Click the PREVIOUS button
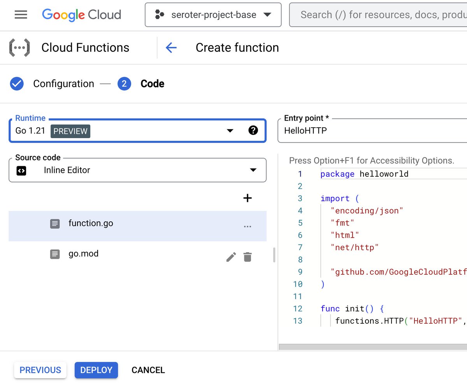This screenshot has height=386, width=467. coord(40,370)
